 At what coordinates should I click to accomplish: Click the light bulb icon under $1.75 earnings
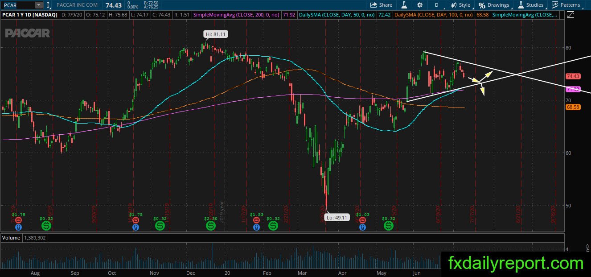pyautogui.click(x=136, y=227)
